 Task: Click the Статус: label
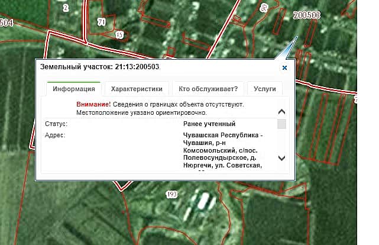(x=56, y=124)
